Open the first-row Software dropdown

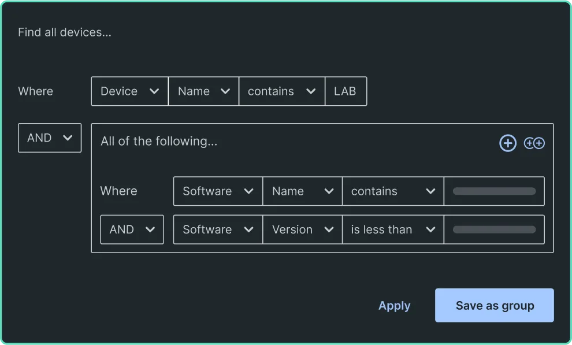tap(218, 191)
